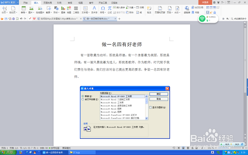
Task: Expand the 表格 dropdown arrow
Action: click(26, 12)
